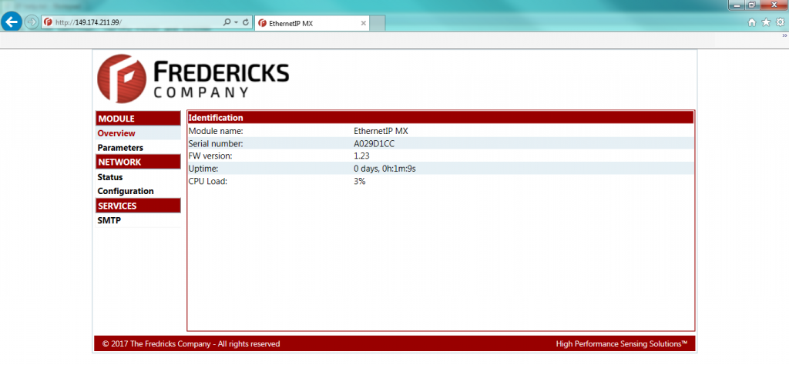Open the network Status page
Screen dimensions: 789x365
pyautogui.click(x=110, y=177)
